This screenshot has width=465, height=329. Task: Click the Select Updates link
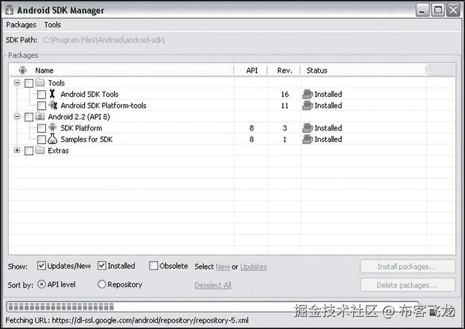254,267
